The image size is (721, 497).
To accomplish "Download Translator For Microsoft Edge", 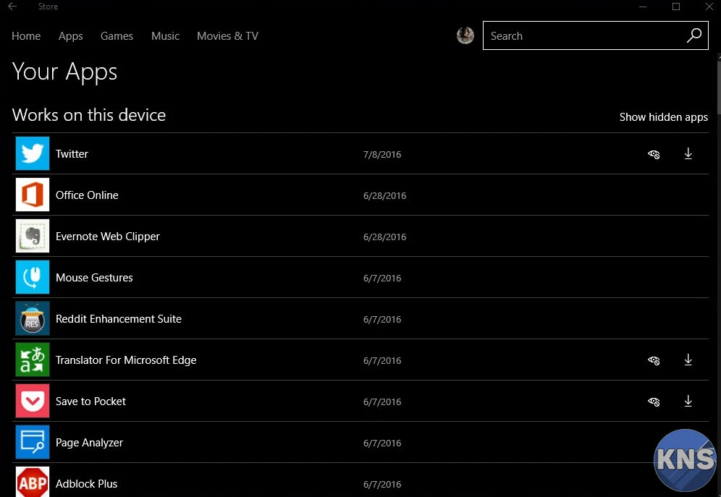I will click(688, 360).
